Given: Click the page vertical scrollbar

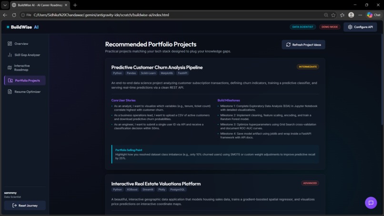Looking at the screenshot, I should coord(383,80).
